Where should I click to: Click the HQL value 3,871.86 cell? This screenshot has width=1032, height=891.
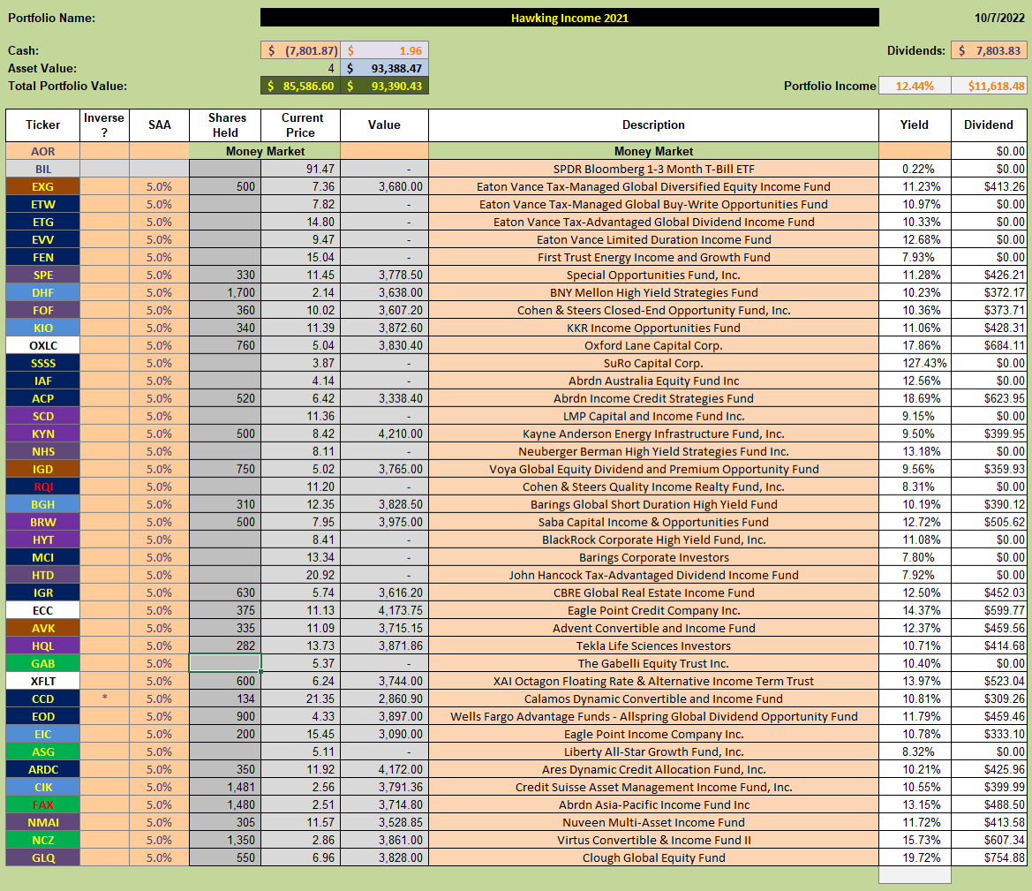click(384, 646)
